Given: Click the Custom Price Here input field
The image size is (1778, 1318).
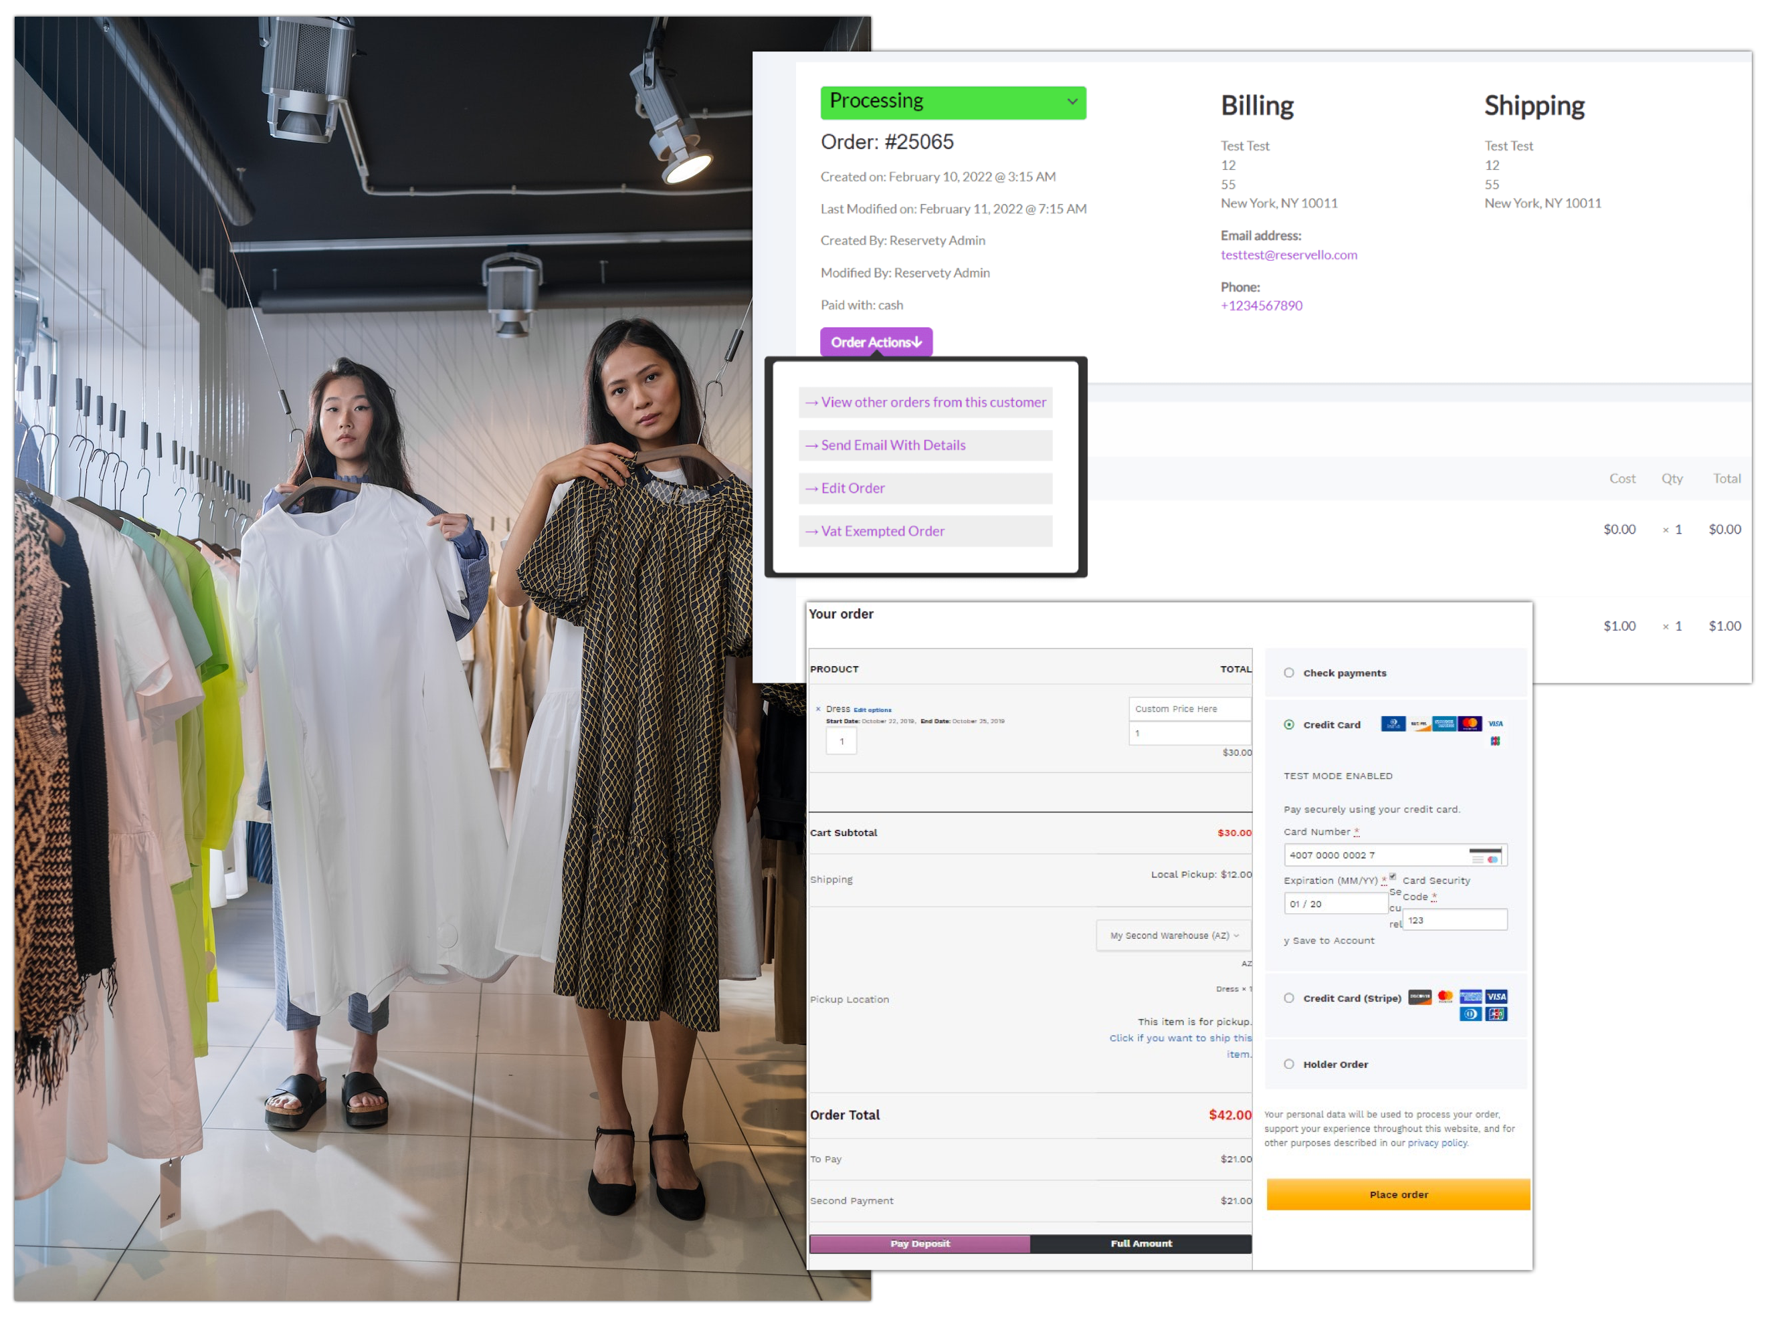Looking at the screenshot, I should (x=1189, y=708).
